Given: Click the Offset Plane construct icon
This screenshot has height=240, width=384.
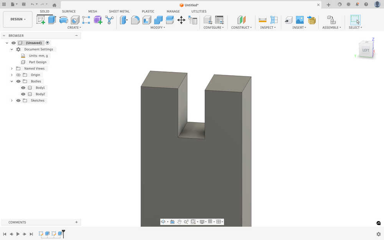Looking at the screenshot, I should coord(242,20).
